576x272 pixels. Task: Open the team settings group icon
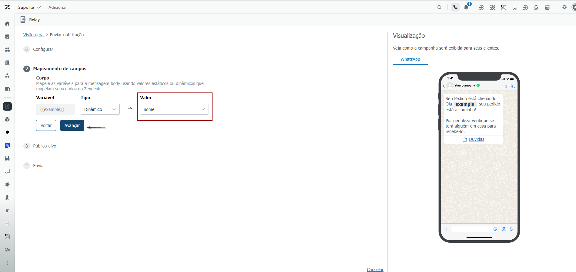[7, 250]
